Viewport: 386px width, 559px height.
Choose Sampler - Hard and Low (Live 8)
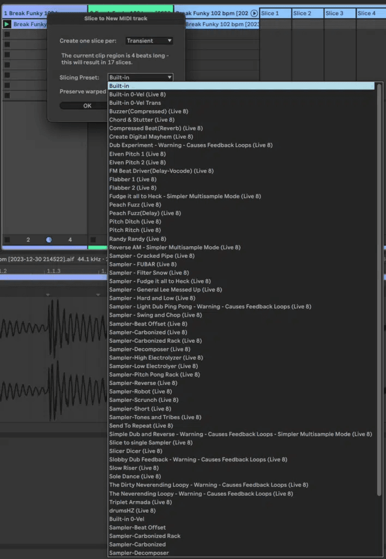click(242, 298)
